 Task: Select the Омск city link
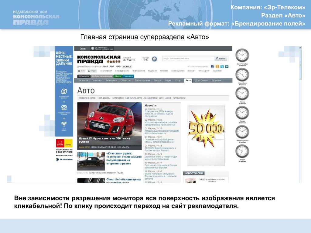[83, 48]
